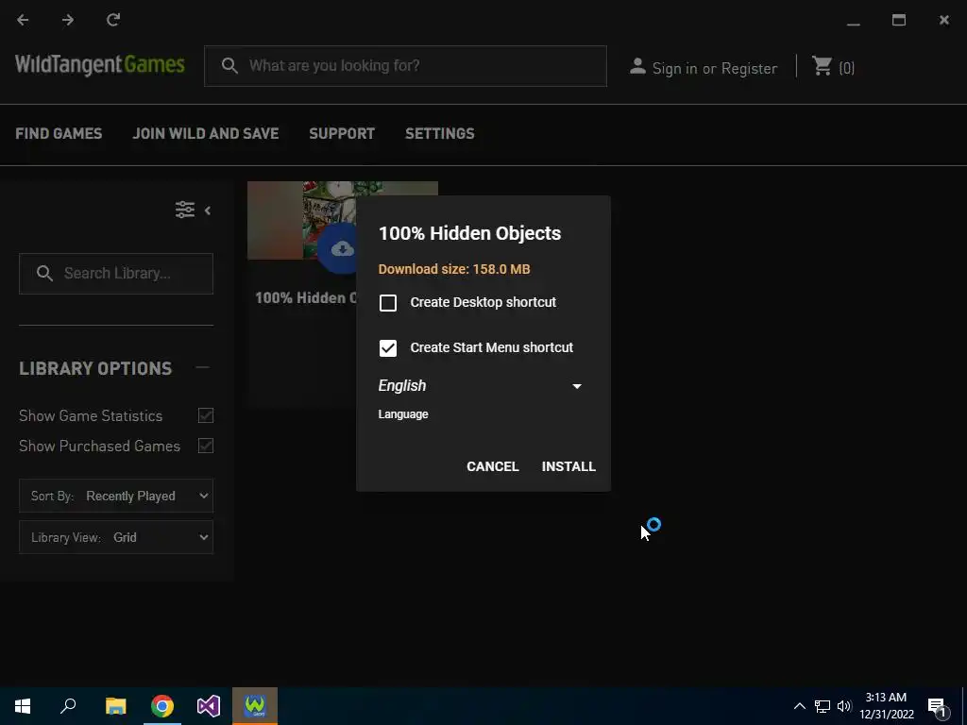Open the SETTINGS menu
Image resolution: width=967 pixels, height=725 pixels.
tap(440, 134)
